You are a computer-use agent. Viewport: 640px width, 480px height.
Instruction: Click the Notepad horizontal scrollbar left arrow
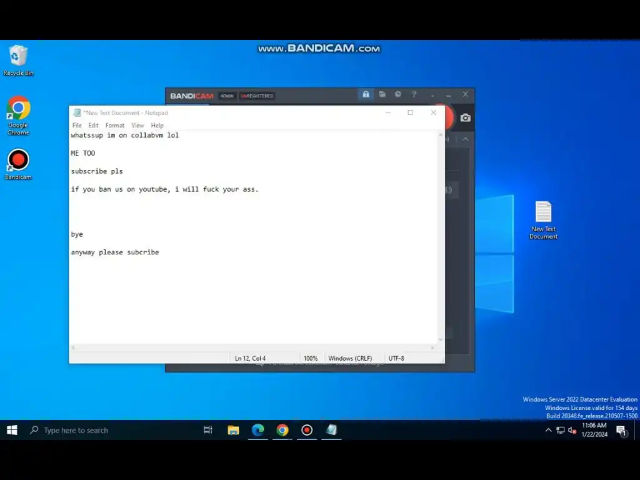74,347
